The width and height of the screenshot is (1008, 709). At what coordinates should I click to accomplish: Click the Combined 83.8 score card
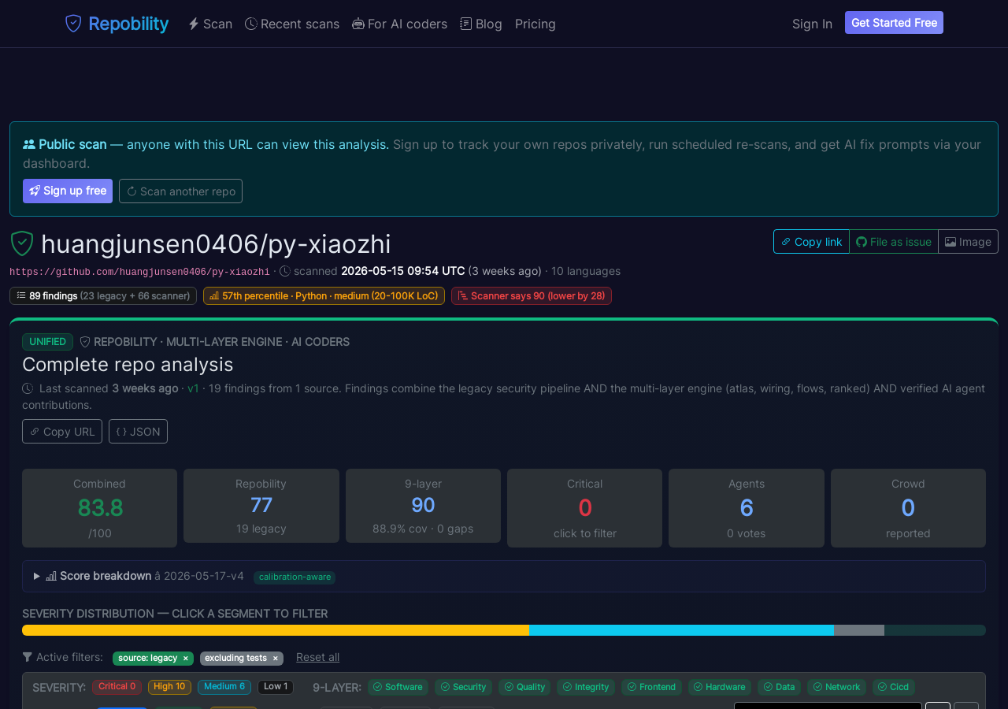[99, 508]
